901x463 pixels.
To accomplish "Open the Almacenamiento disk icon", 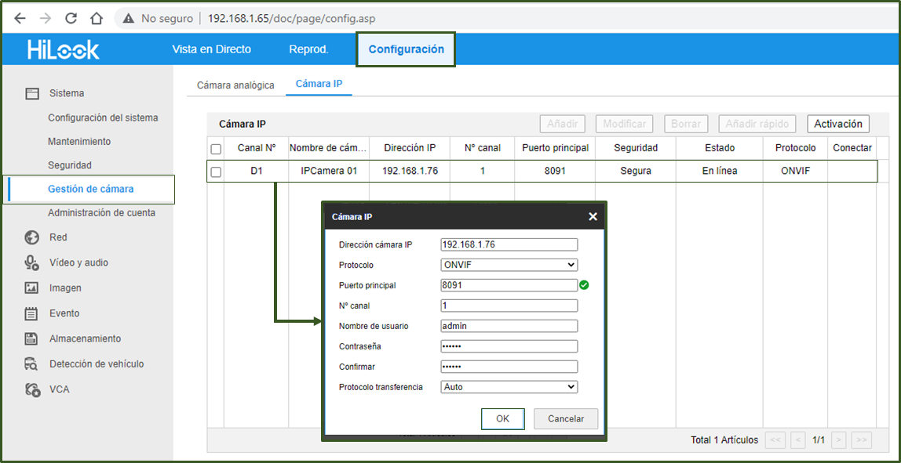I will (31, 338).
